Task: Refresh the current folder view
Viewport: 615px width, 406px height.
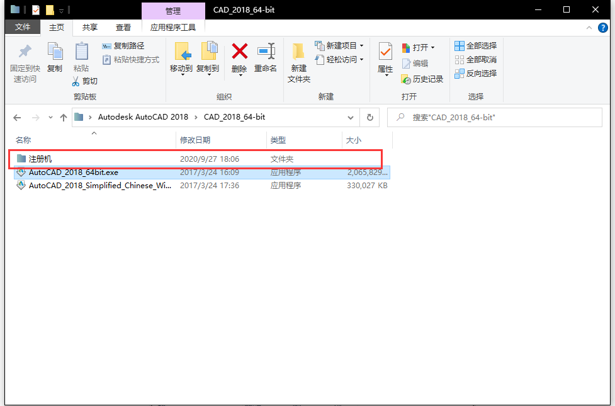Action: (x=370, y=118)
